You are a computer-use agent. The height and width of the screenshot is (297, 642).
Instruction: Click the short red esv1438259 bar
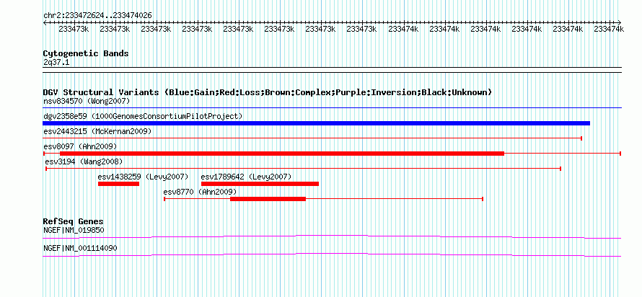click(x=119, y=184)
